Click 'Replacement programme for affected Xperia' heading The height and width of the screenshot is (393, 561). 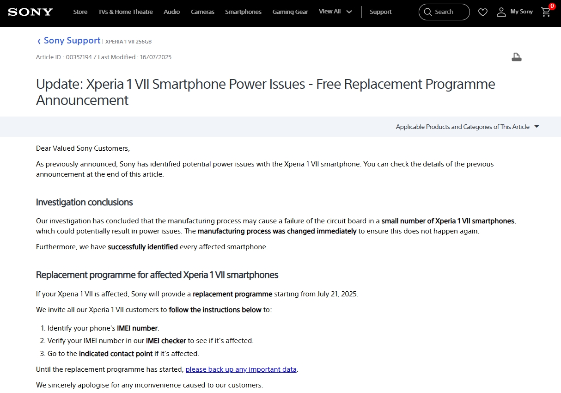(157, 275)
